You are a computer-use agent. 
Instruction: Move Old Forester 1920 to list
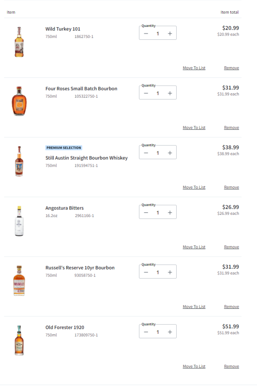point(194,366)
